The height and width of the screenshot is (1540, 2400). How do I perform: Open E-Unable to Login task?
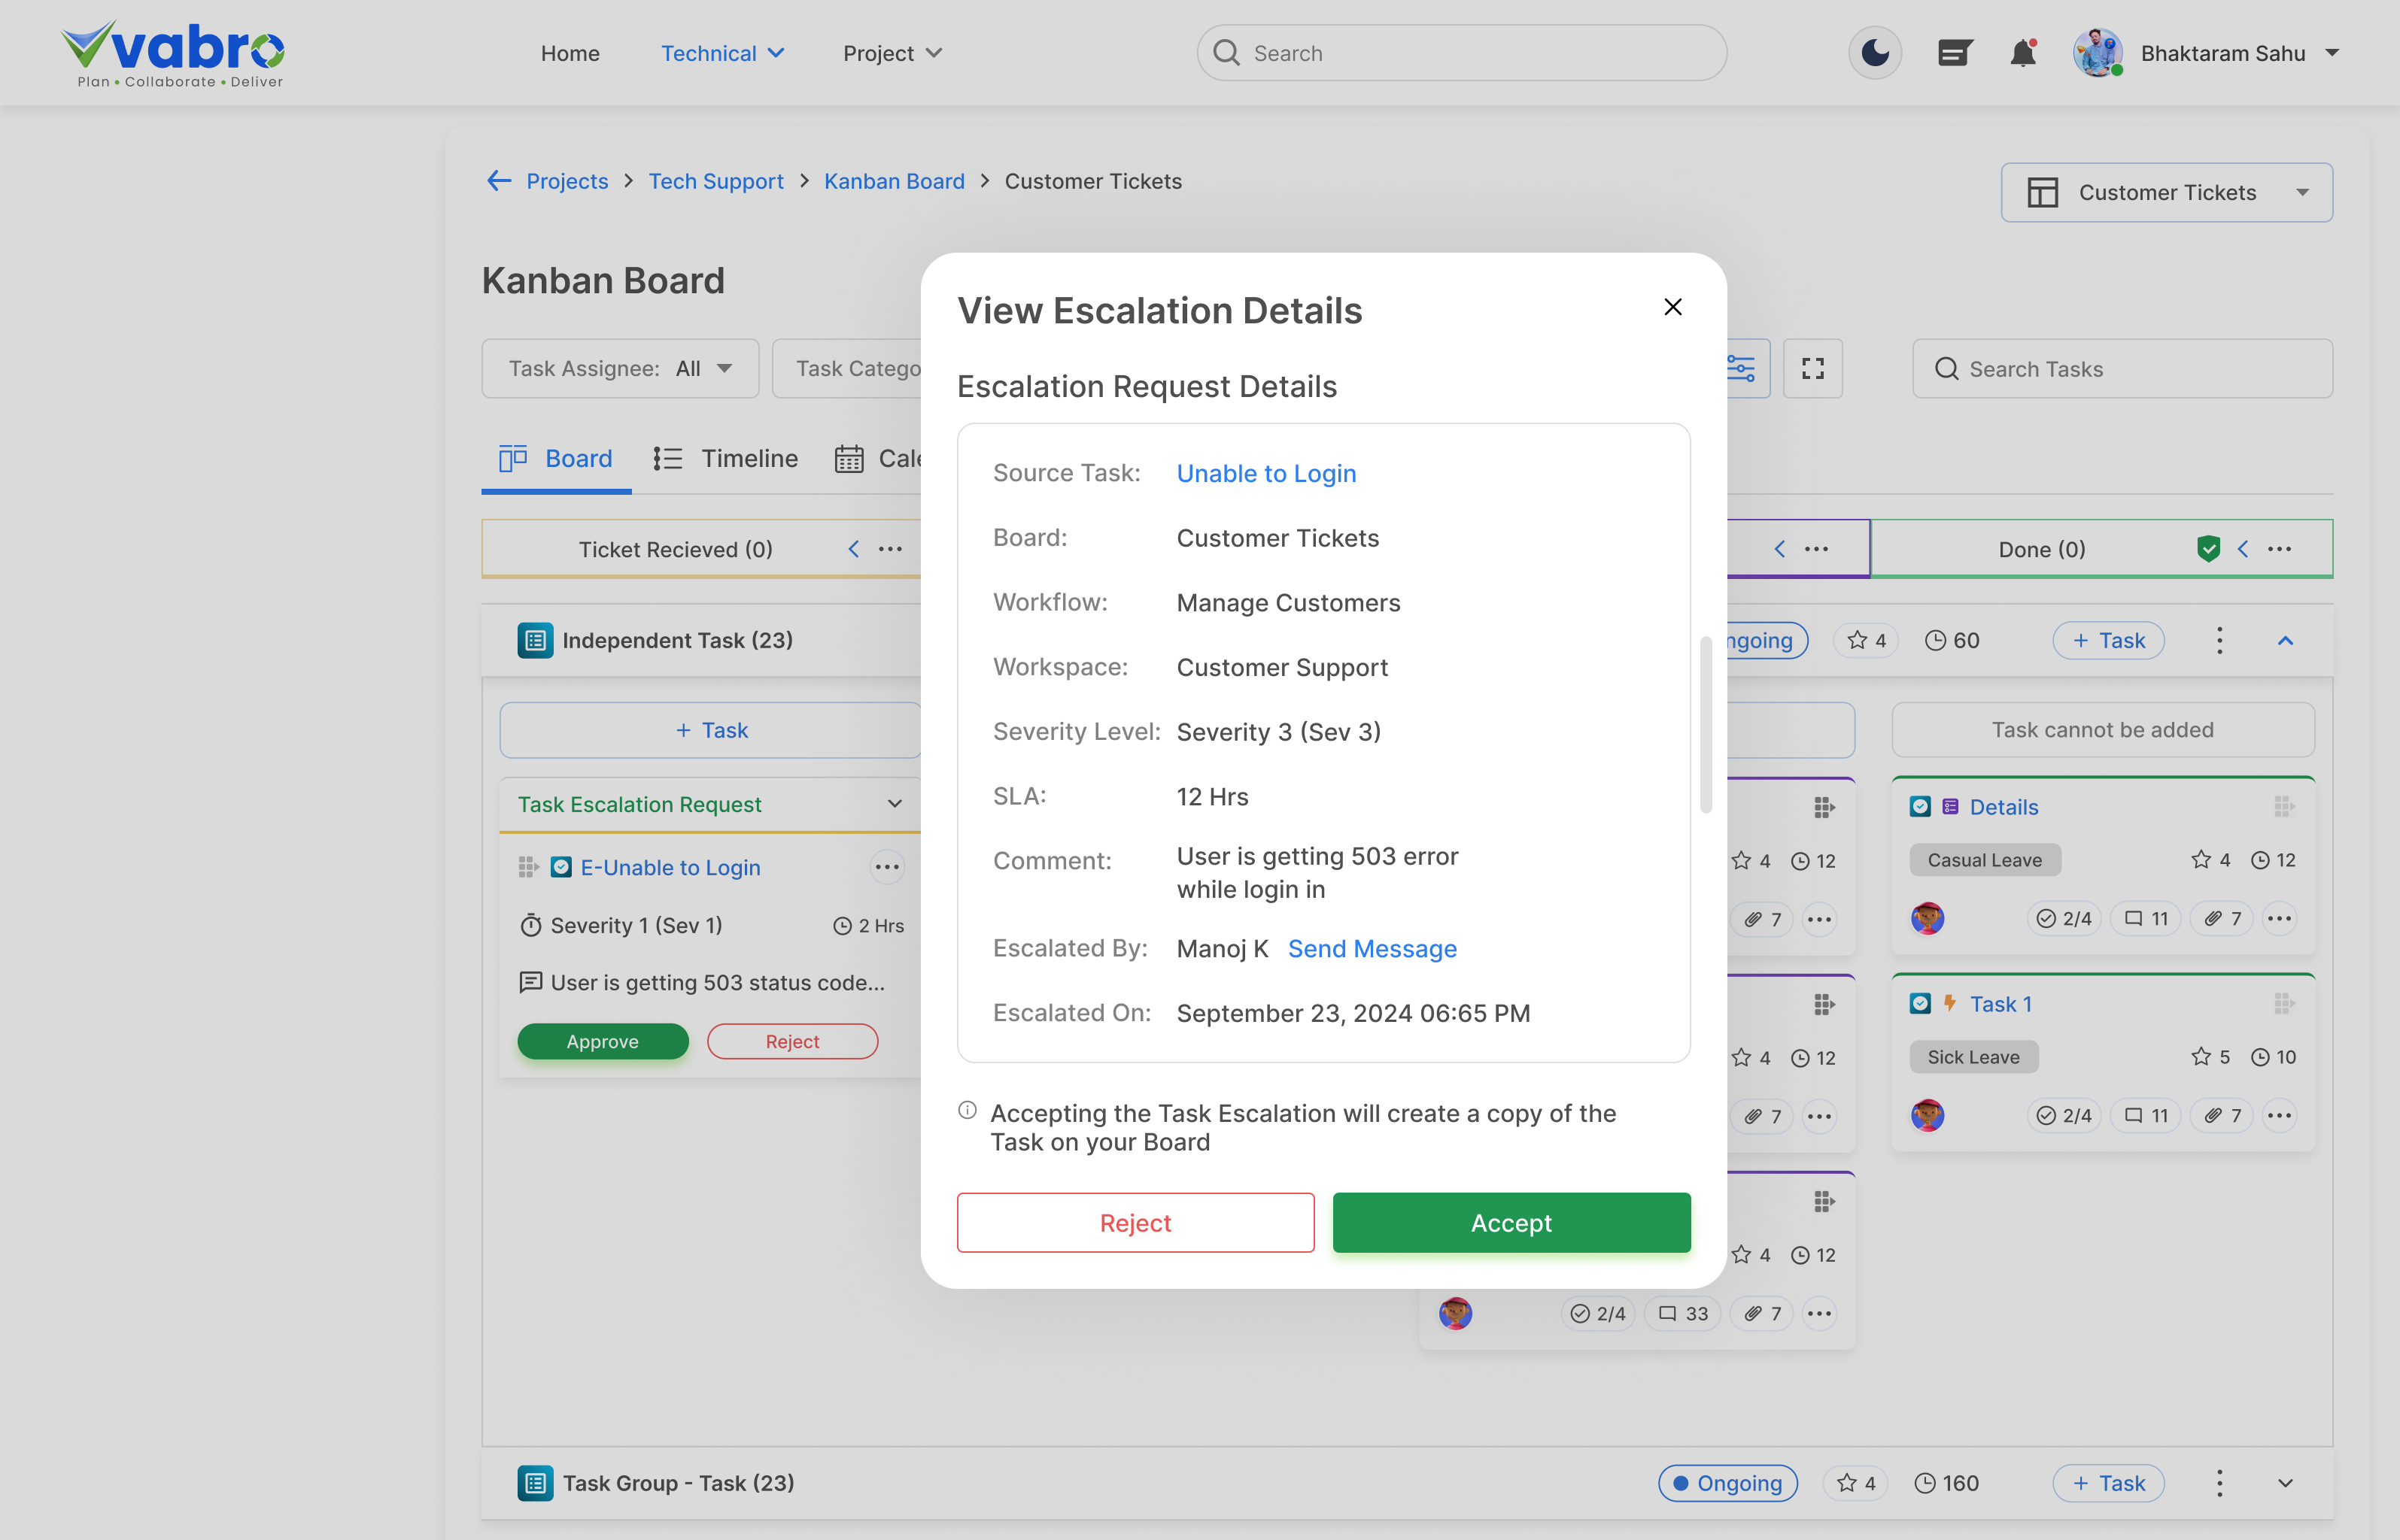[x=670, y=867]
